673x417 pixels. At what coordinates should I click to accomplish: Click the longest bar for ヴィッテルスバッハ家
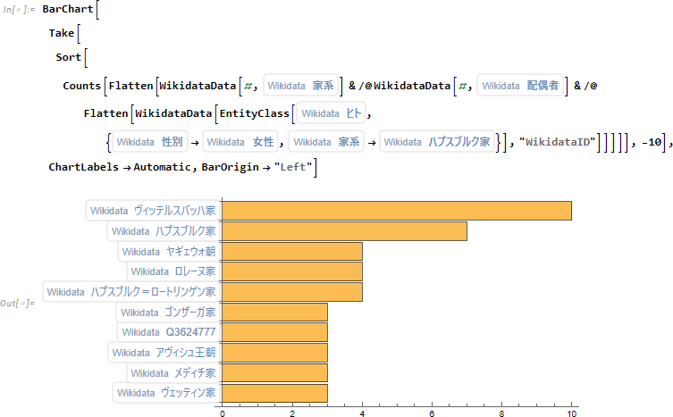[396, 211]
